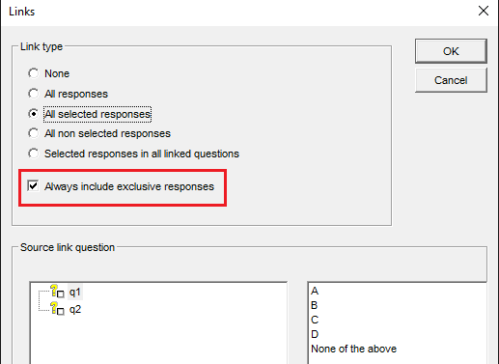Cancel the Links dialog

click(451, 80)
